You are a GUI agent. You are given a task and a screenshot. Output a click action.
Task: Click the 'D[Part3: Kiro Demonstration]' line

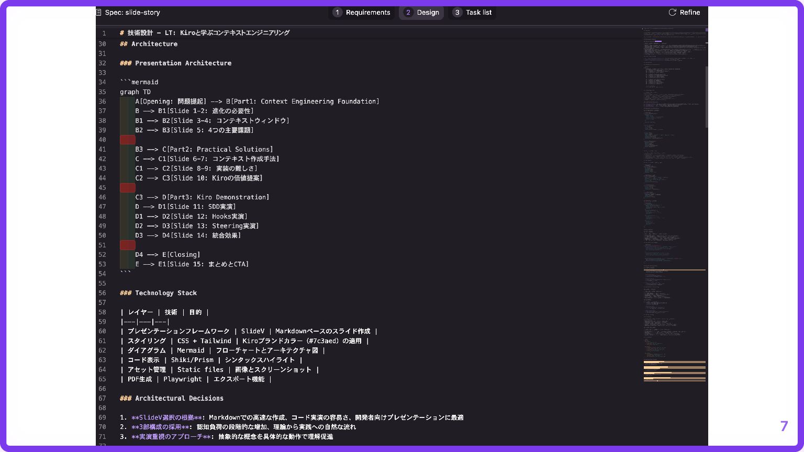click(x=202, y=197)
